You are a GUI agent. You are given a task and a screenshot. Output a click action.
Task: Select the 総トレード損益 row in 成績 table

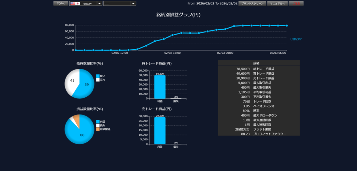point(259,69)
